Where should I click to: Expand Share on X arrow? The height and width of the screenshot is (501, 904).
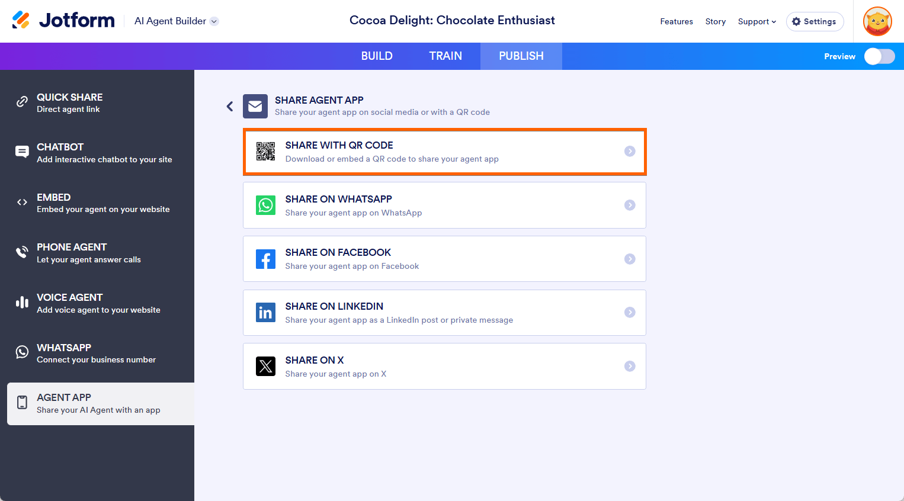[x=630, y=367]
